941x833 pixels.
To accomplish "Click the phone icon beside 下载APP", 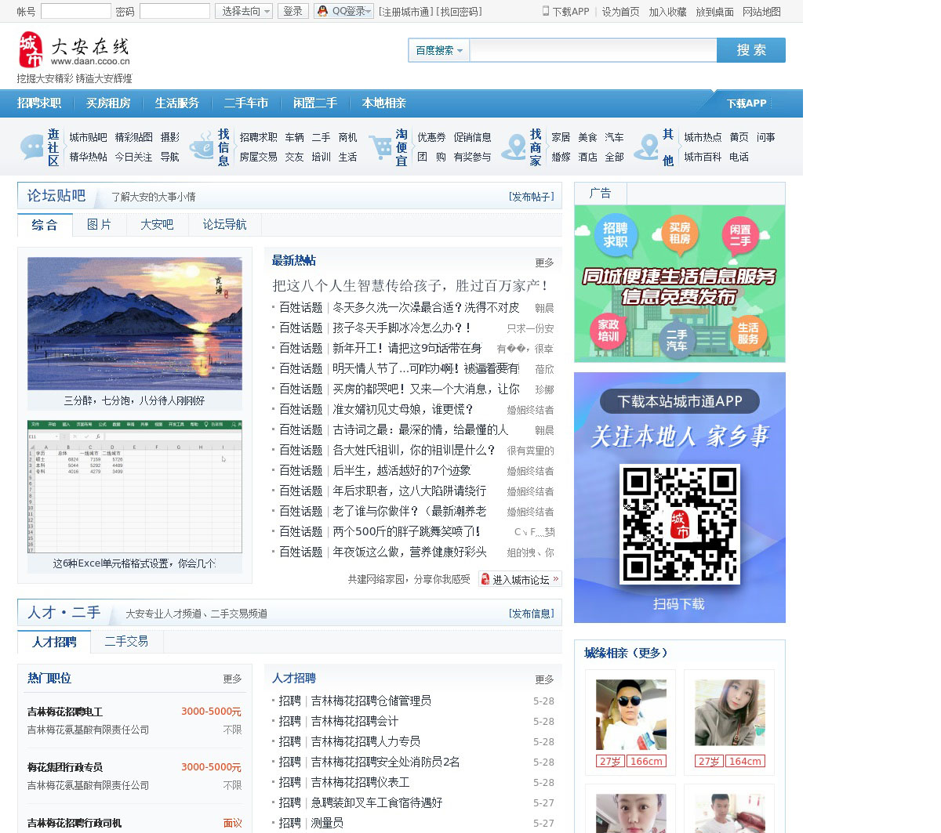I will tap(546, 11).
